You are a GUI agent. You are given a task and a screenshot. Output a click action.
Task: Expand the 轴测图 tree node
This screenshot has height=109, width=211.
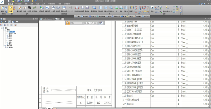[6, 47]
